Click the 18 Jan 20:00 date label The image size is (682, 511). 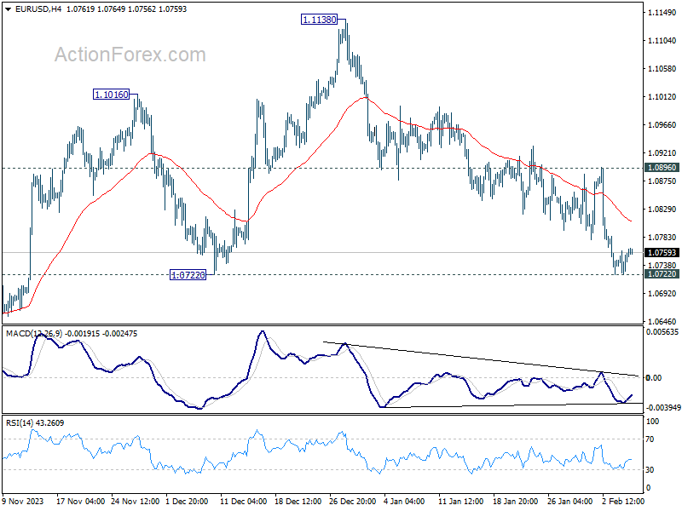click(515, 501)
